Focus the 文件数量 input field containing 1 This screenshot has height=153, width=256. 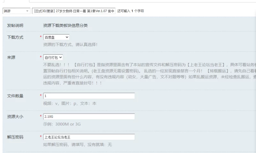tap(89, 96)
